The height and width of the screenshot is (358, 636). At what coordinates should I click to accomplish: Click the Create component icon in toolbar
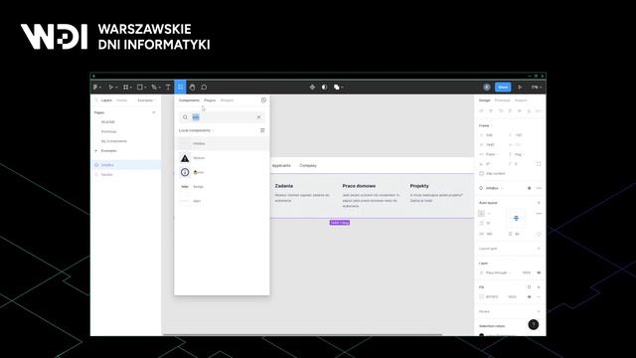tap(312, 88)
